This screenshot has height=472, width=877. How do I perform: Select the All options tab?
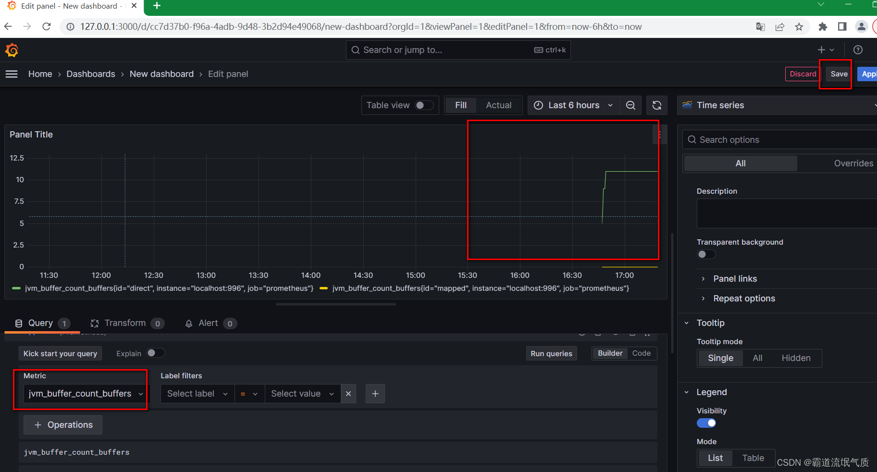coord(741,163)
